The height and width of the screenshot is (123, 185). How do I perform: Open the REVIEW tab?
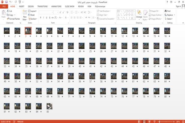click(81, 6)
